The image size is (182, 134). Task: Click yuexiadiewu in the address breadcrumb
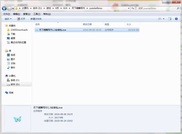point(96,8)
